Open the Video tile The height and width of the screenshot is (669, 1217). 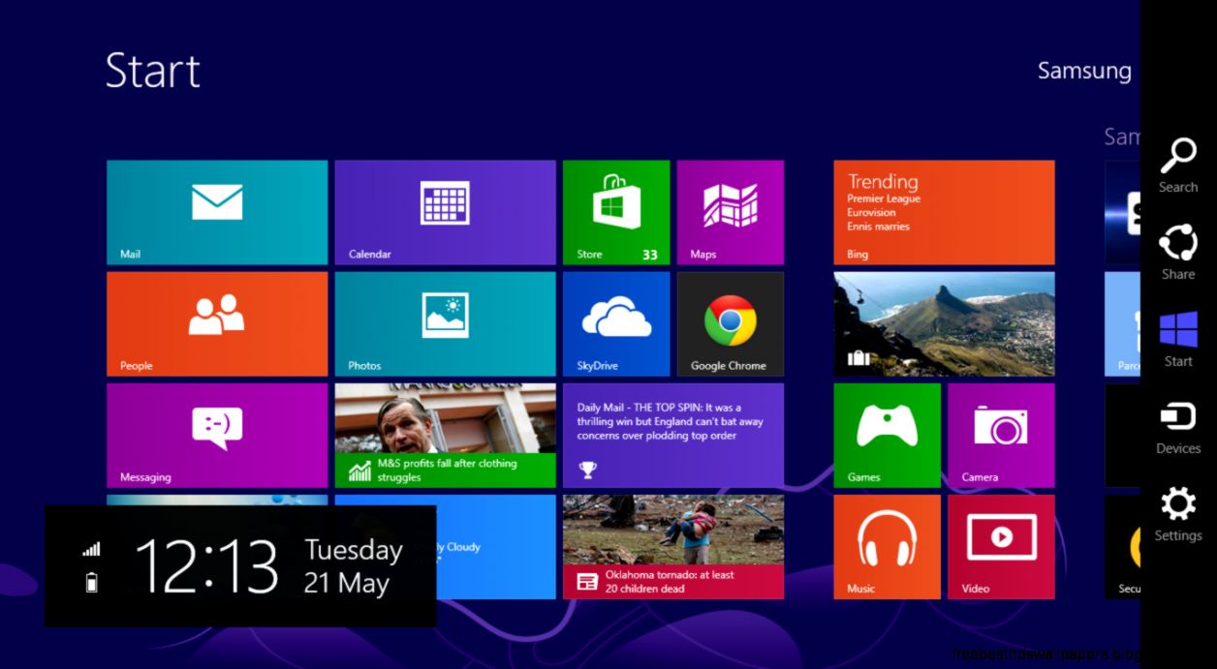[1001, 547]
